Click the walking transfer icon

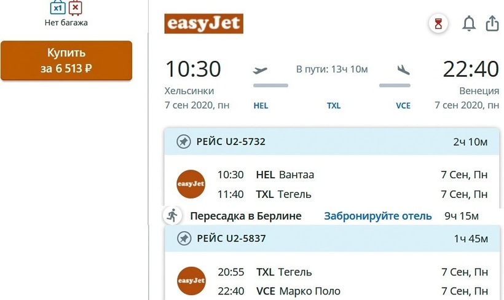click(172, 216)
